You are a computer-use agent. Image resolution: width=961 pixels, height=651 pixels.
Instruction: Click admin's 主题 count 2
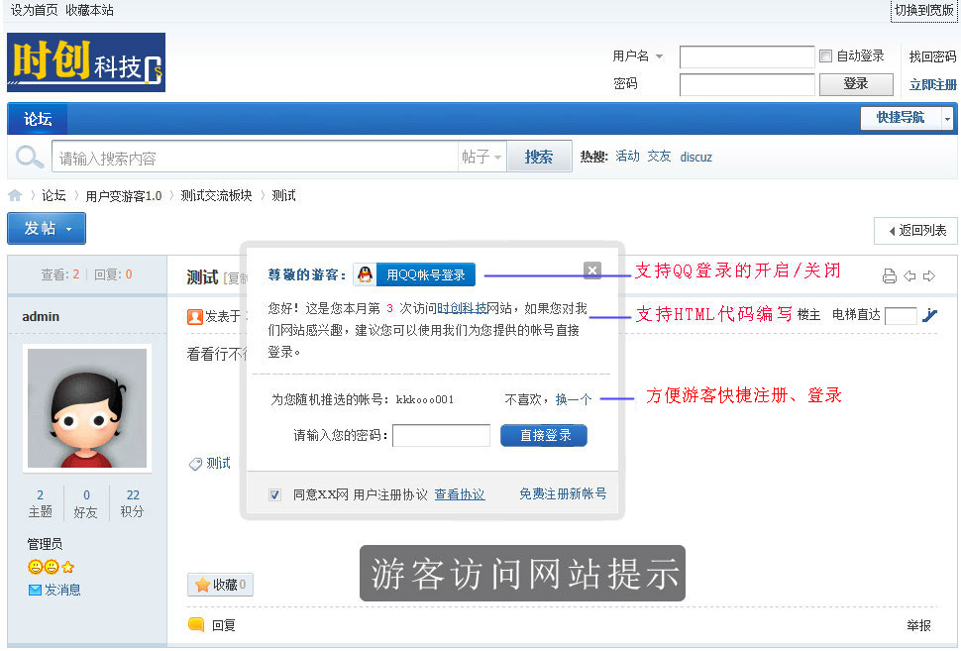[41, 494]
